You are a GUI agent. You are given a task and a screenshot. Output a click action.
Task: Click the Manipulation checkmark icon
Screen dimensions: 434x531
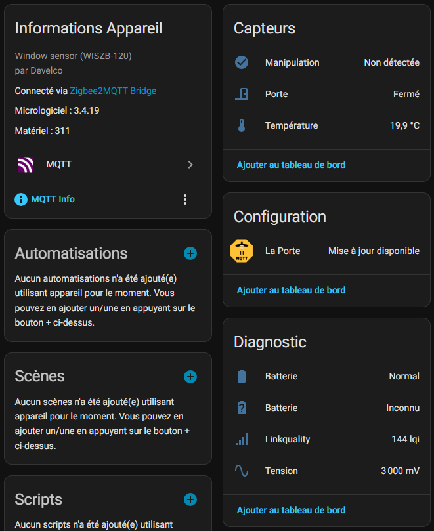242,62
